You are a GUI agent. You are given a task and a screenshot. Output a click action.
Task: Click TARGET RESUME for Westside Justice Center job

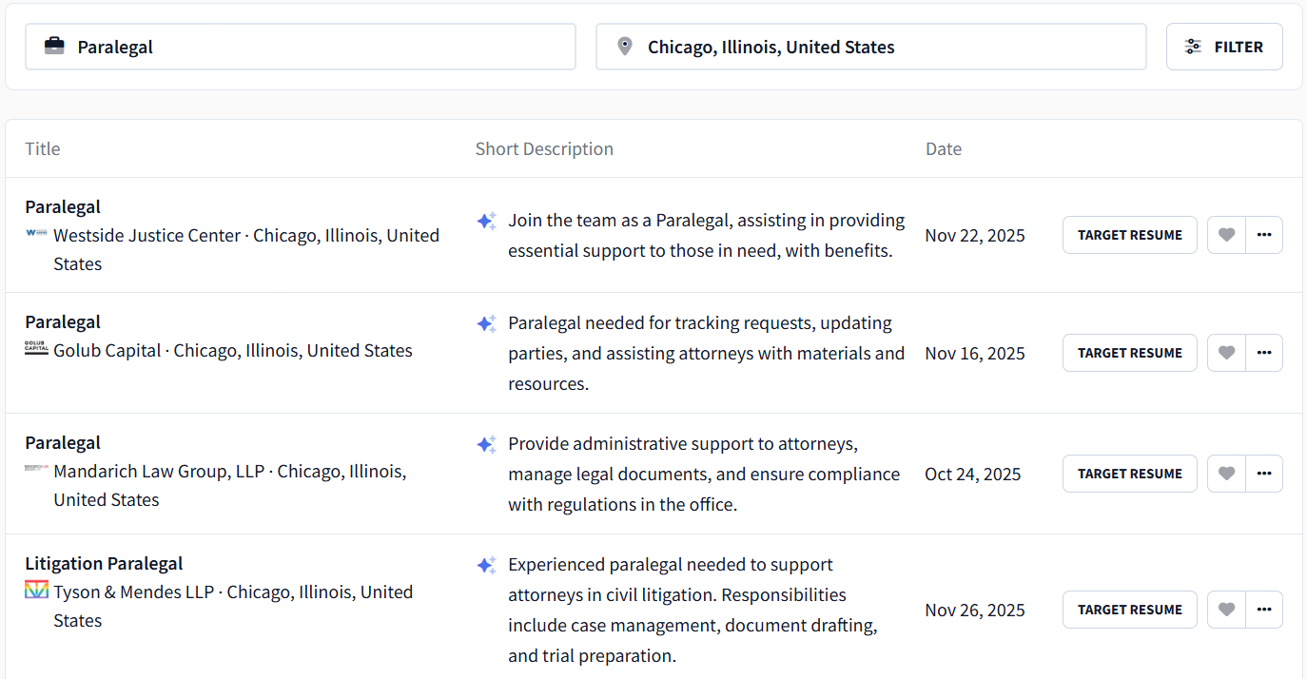click(x=1129, y=235)
